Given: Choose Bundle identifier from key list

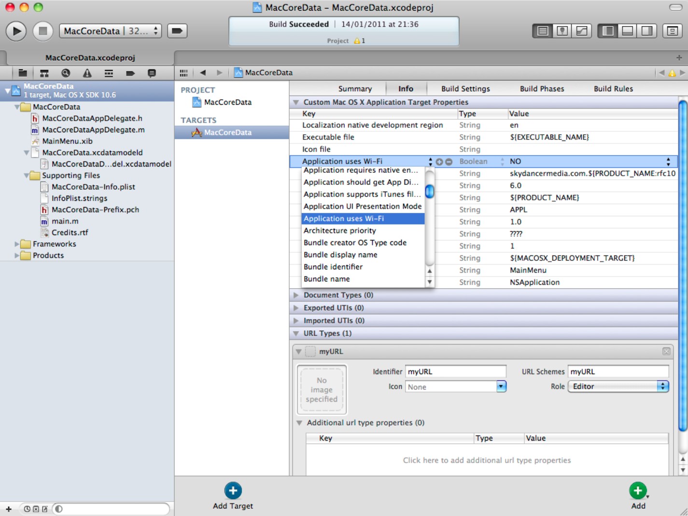Looking at the screenshot, I should point(363,267).
